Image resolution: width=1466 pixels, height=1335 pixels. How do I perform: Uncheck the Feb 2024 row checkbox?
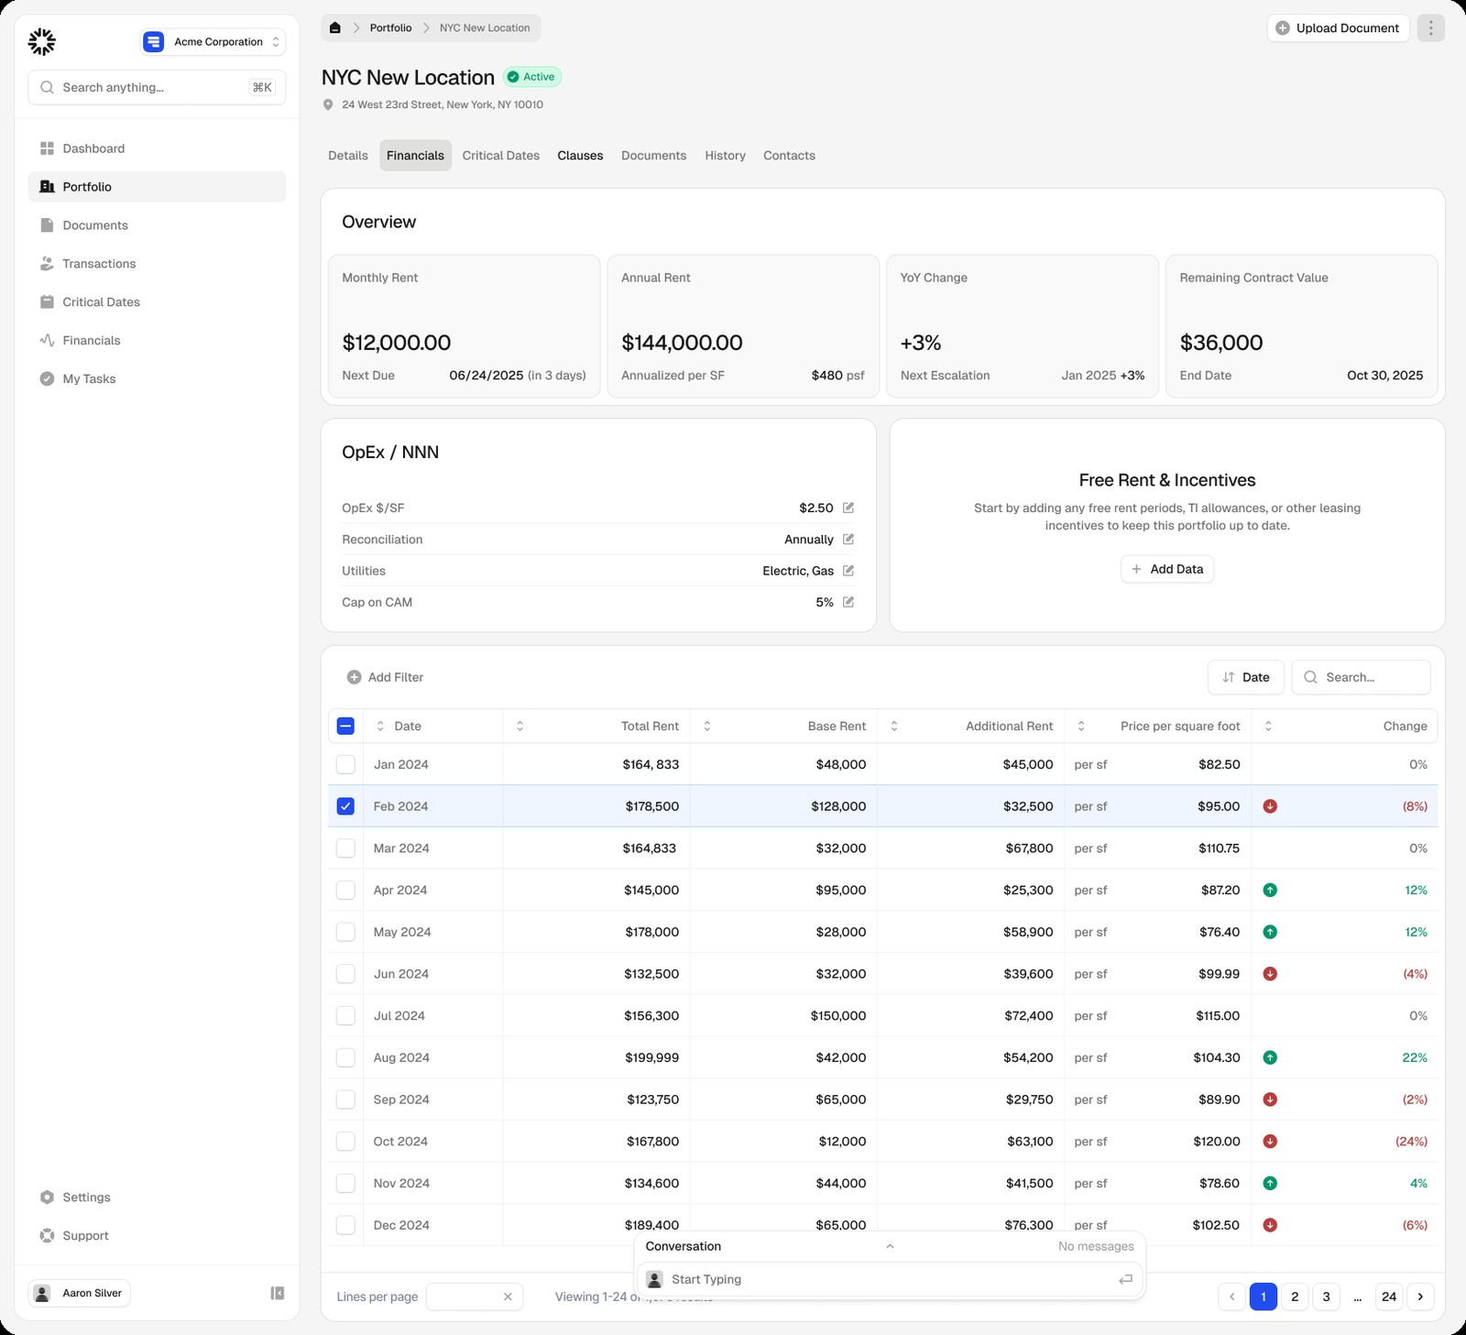(x=345, y=806)
